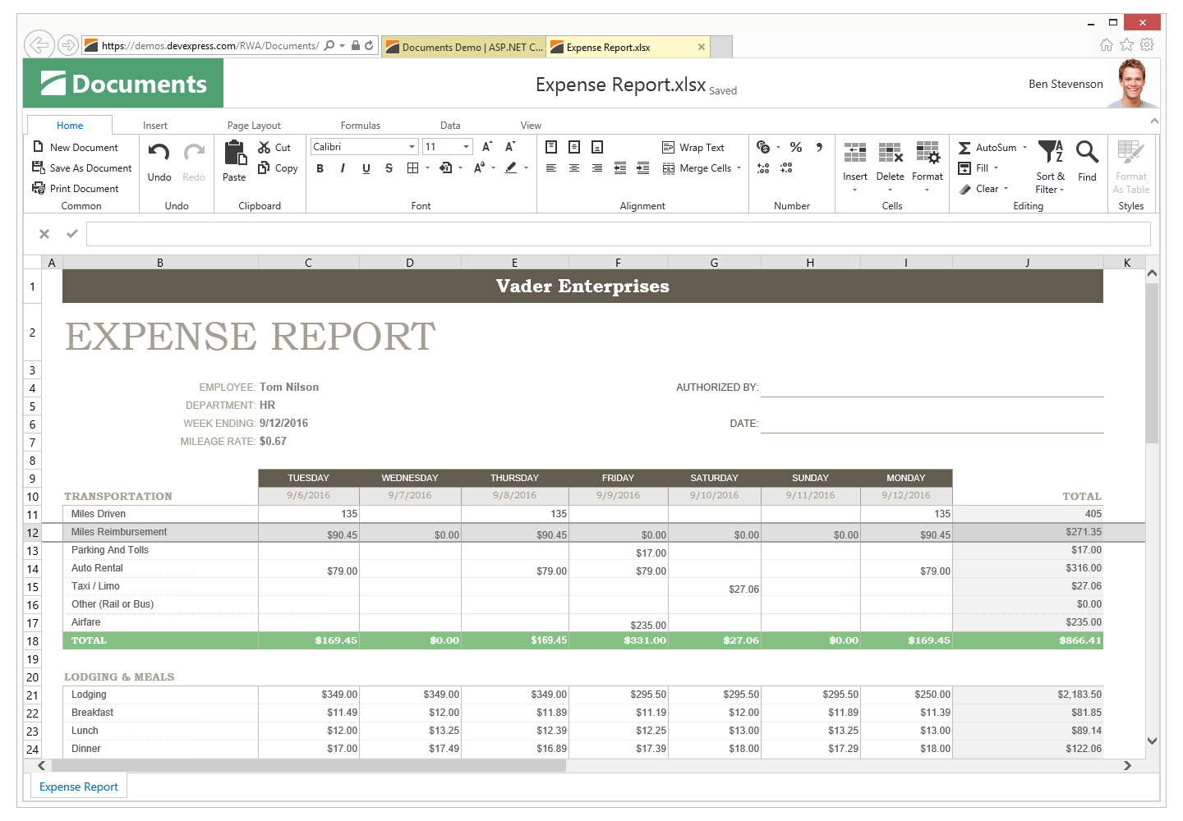The height and width of the screenshot is (821, 1183).
Task: Click Save As Document
Action: click(x=82, y=168)
